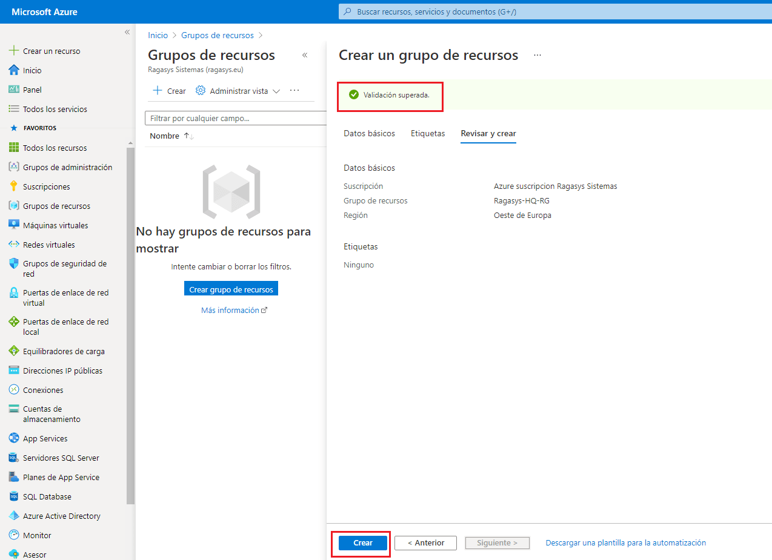Open Grupos de seguridad de red shield icon
This screenshot has height=560, width=772.
point(14,264)
